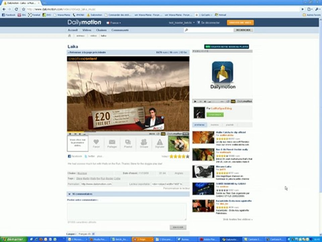This screenshot has height=242, width=322.
Task: Click the next video dog thumbnail
Action: coord(178,144)
